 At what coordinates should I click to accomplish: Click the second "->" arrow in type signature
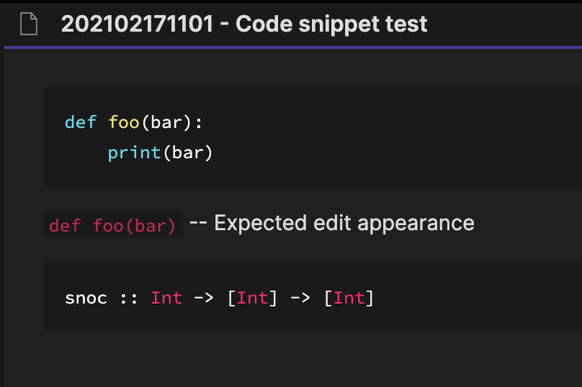[300, 298]
